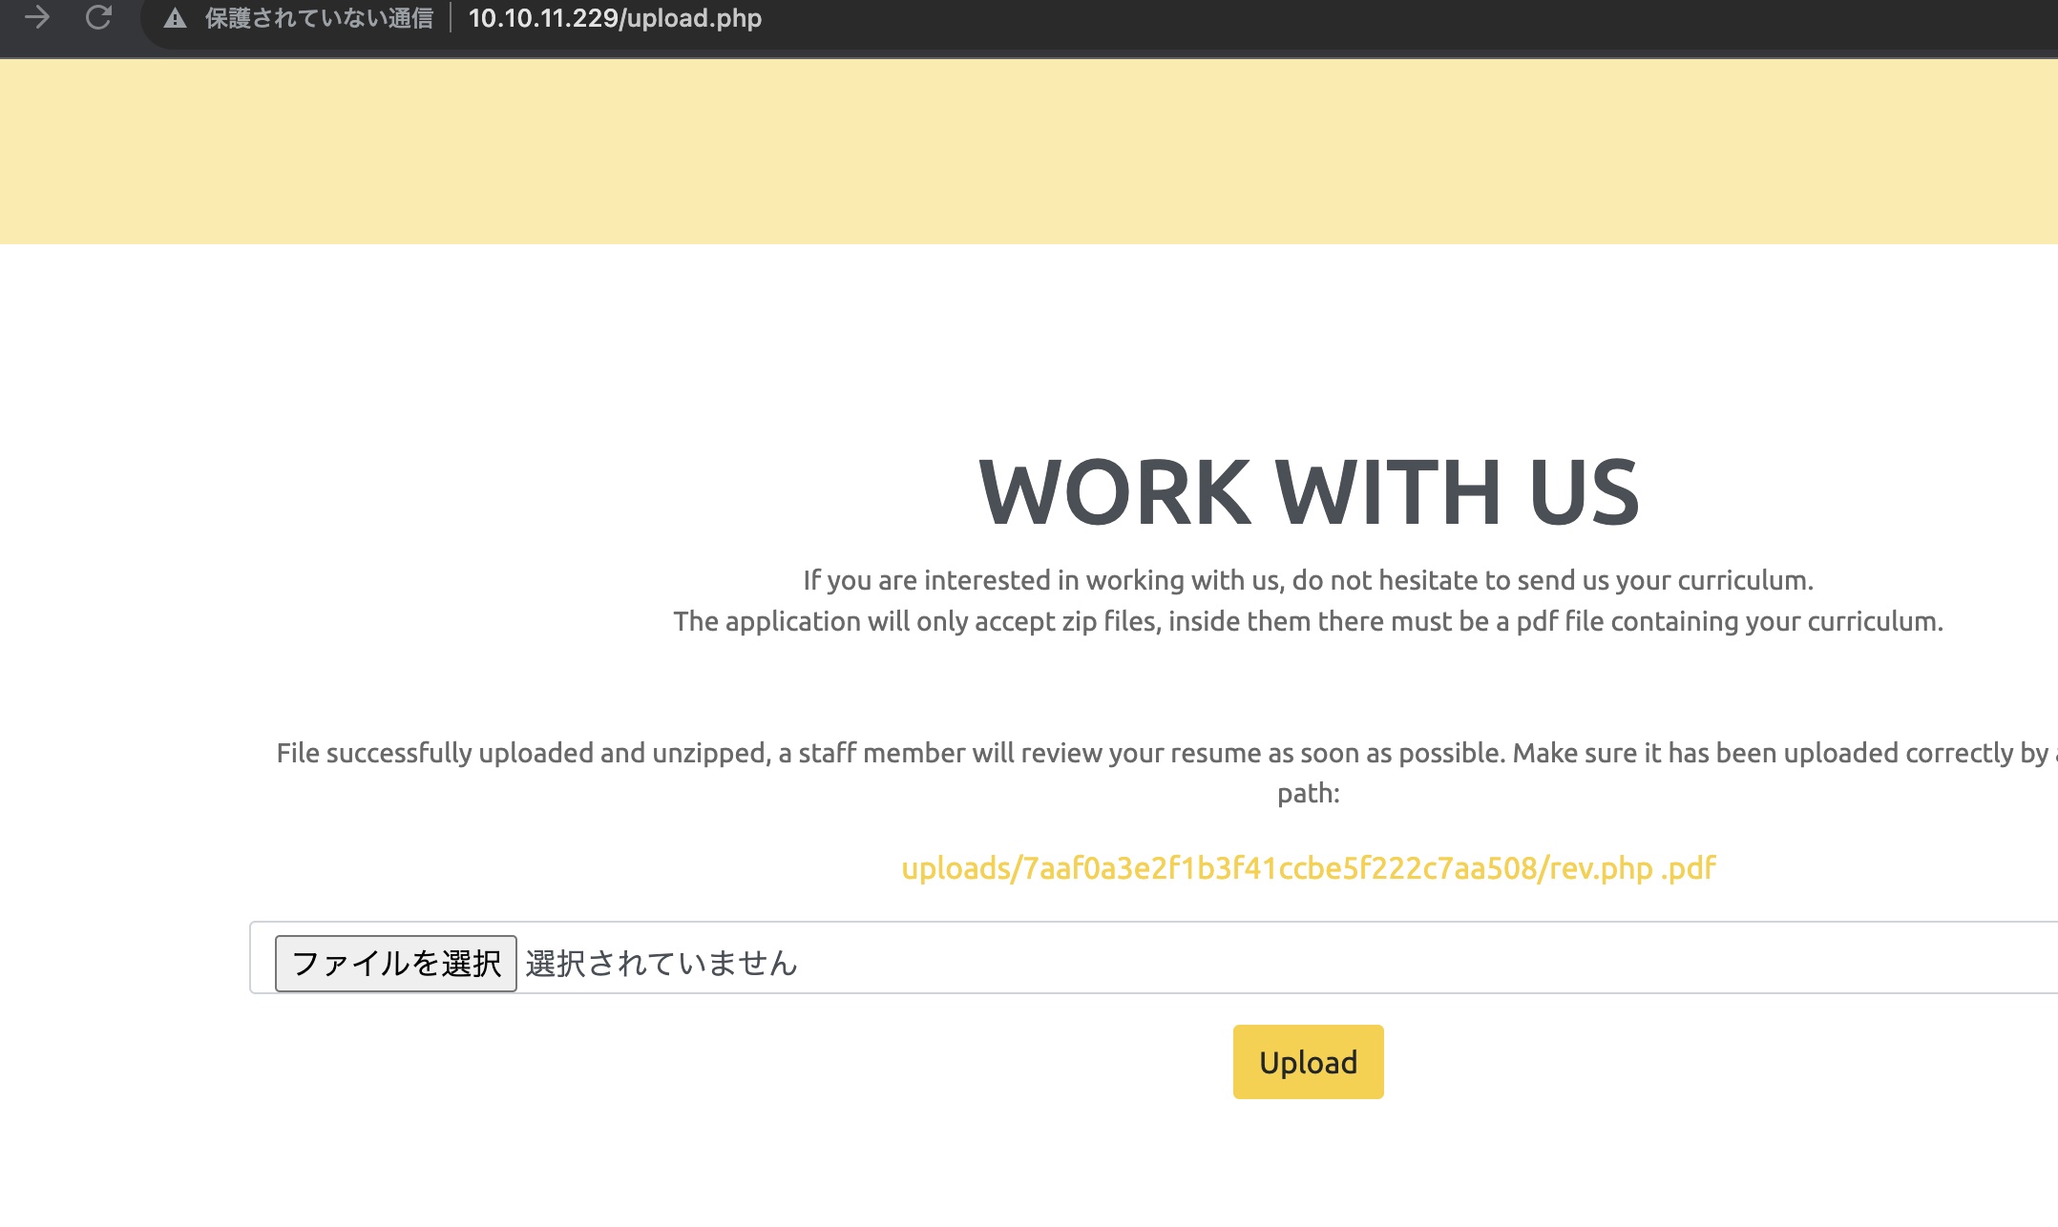
Task: Click empty address bar space right of URL
Action: point(1336,18)
